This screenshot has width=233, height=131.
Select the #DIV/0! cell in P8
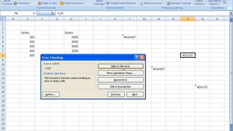click(188, 55)
